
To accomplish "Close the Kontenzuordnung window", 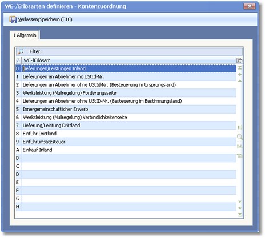I will click(250, 6).
